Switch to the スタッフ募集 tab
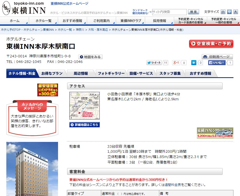The width and height of the screenshot is (240, 196). (170, 73)
